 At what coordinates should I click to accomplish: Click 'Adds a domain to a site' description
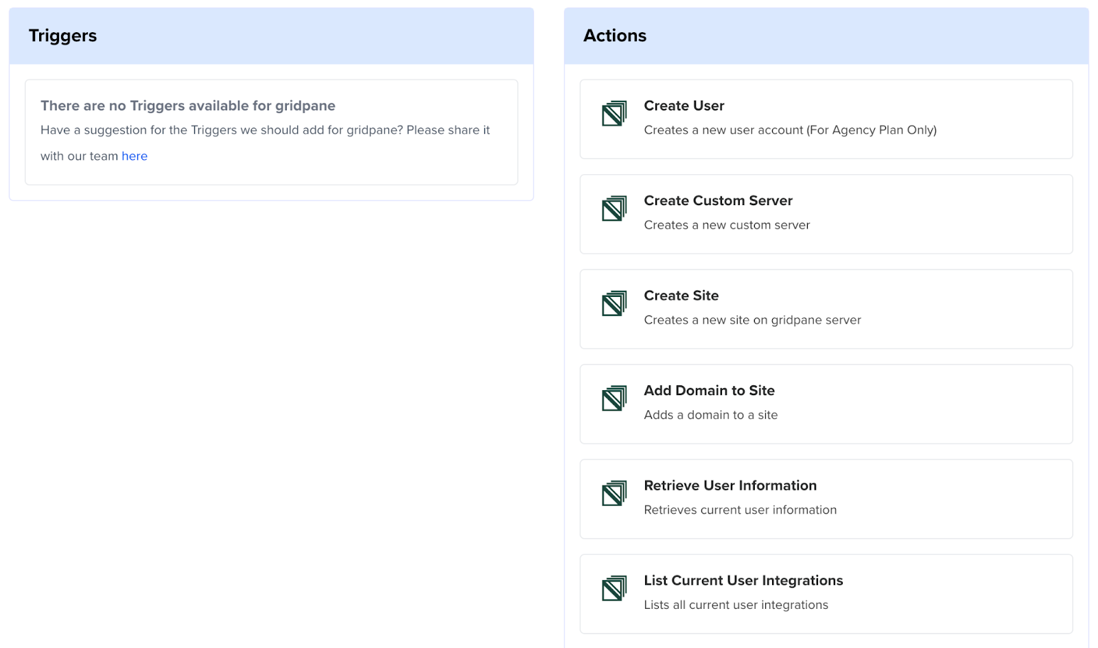(x=710, y=415)
